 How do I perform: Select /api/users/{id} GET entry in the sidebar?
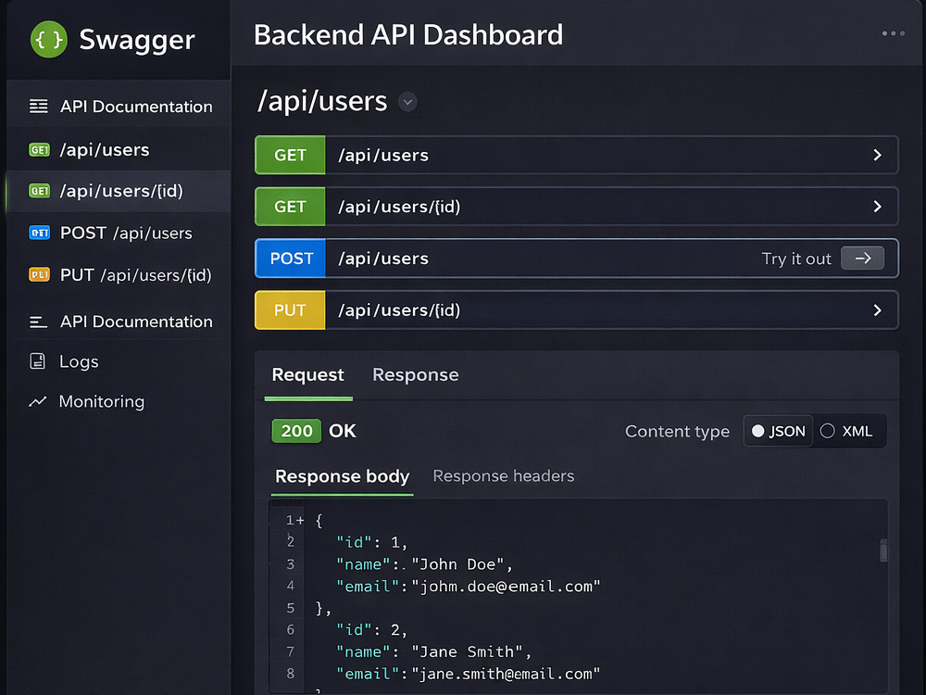pyautogui.click(x=119, y=192)
